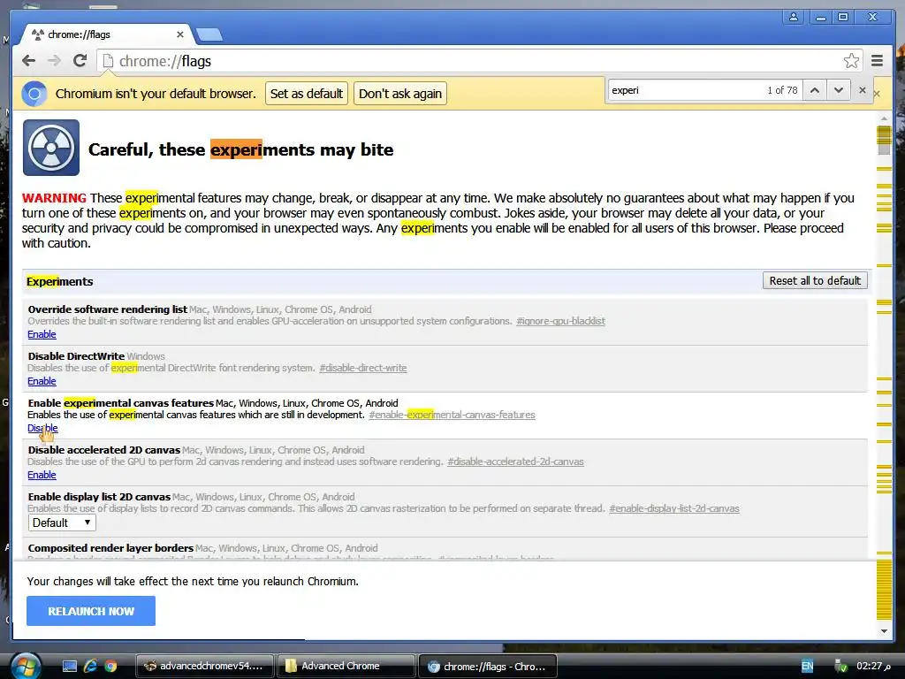Jump to next find result arrow
Screen dimensions: 905x679
839,90
